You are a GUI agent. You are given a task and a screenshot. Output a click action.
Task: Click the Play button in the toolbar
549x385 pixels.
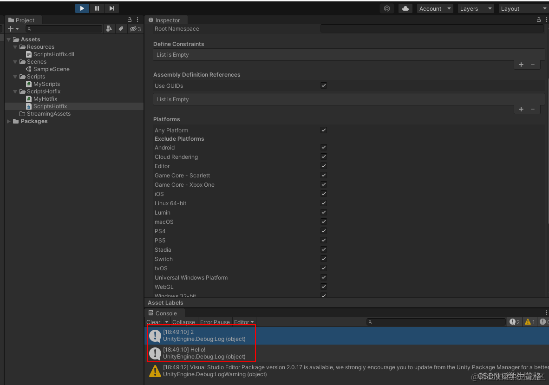(x=82, y=8)
